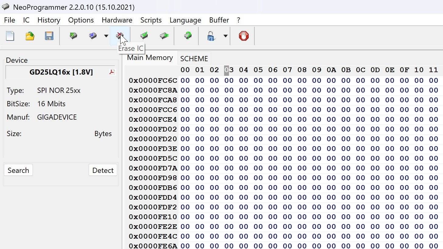Expand dropdown arrow next to Write IC

[x=106, y=36]
